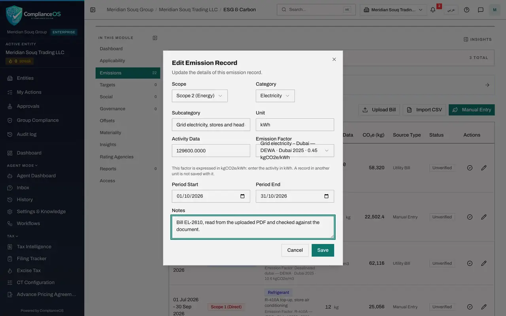Screen dimensions: 506x316
Task: Open the Category dropdown
Action: point(275,96)
